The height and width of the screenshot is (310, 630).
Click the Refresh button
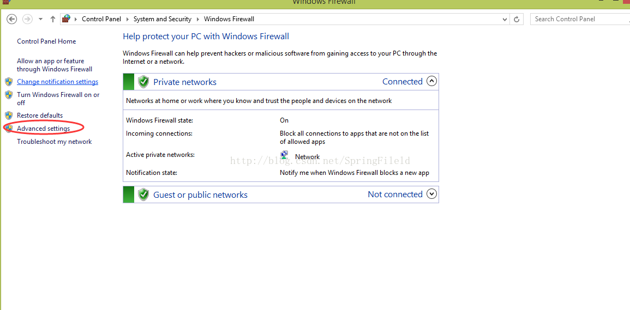pyautogui.click(x=517, y=19)
